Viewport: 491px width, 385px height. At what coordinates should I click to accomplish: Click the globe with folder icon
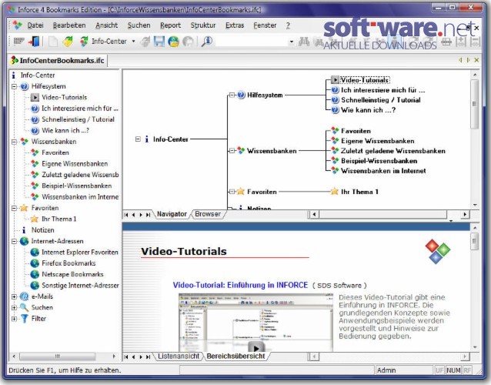173,41
